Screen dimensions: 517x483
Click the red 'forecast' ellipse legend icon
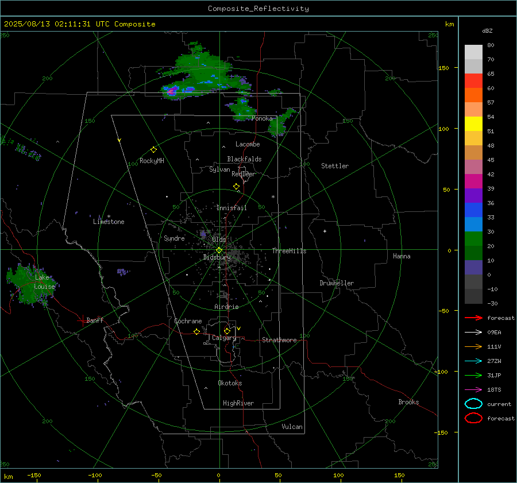pos(473,418)
